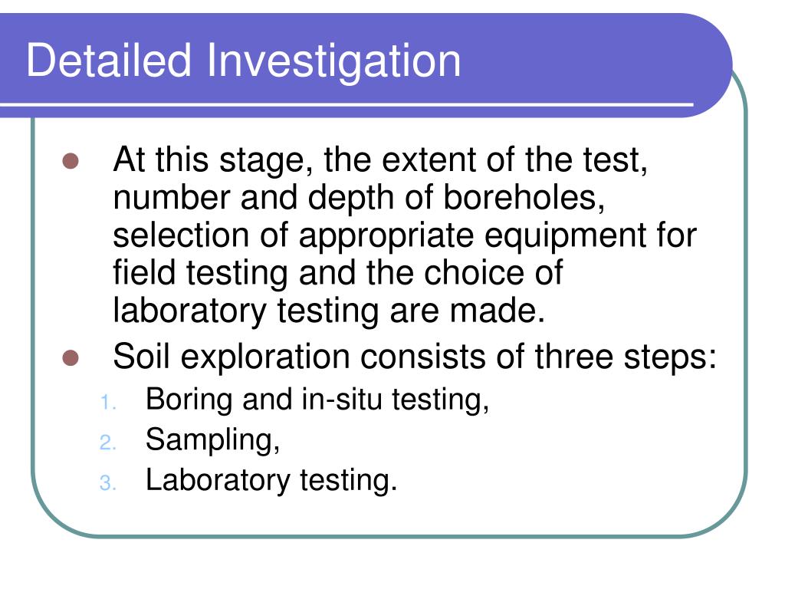Click 'selection of appropriate equipment for' line
The width and height of the screenshot is (785, 589).
[x=405, y=235]
